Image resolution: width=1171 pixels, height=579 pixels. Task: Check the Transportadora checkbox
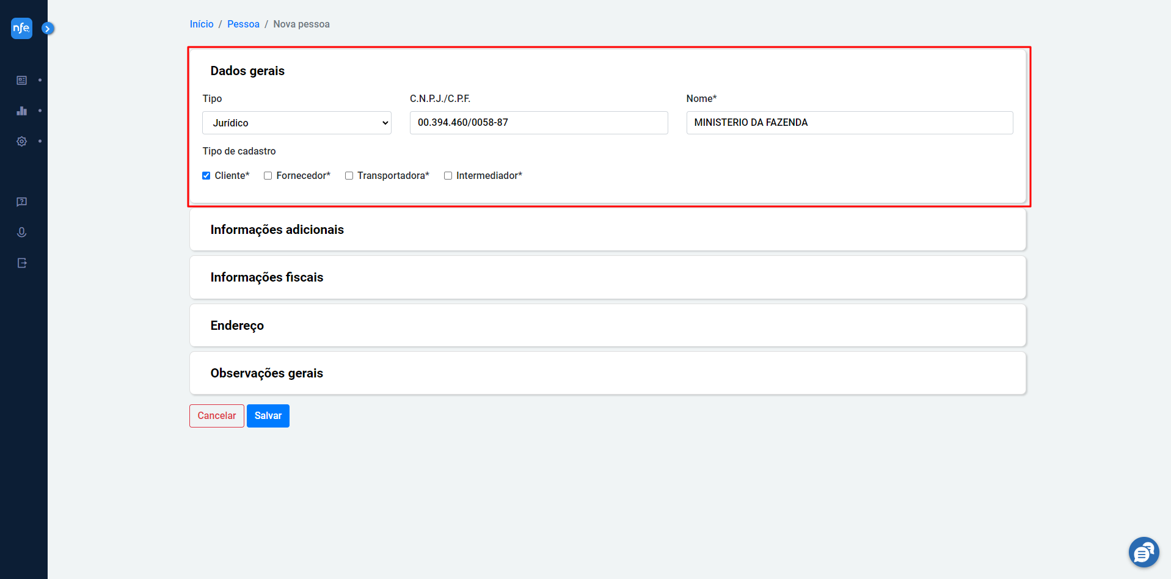pos(349,176)
